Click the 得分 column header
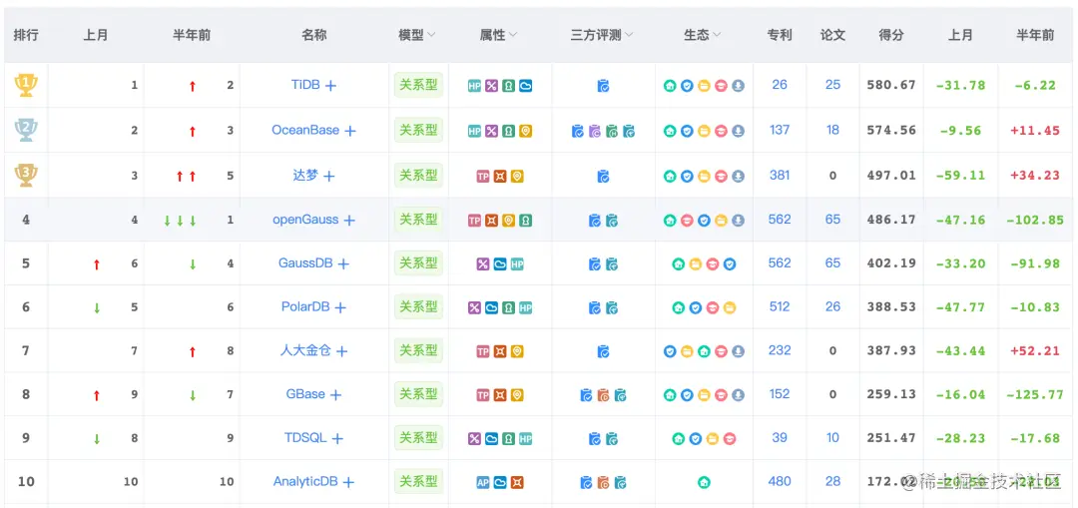This screenshot has height=508, width=1078. coord(891,35)
